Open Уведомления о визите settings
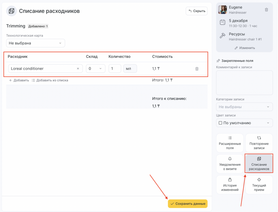Screen dimensions: 278x212 tap(230, 164)
